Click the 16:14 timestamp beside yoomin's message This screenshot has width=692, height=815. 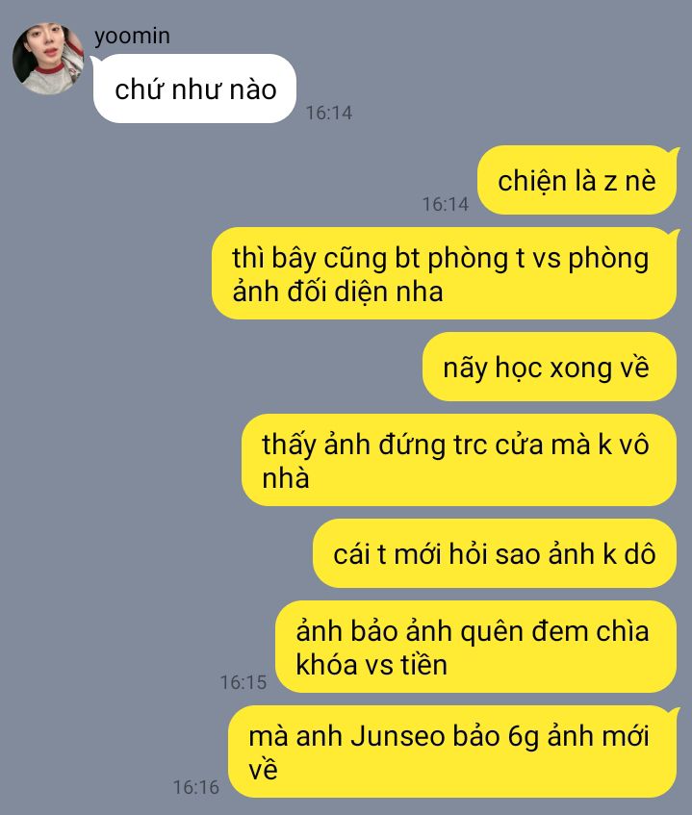328,113
